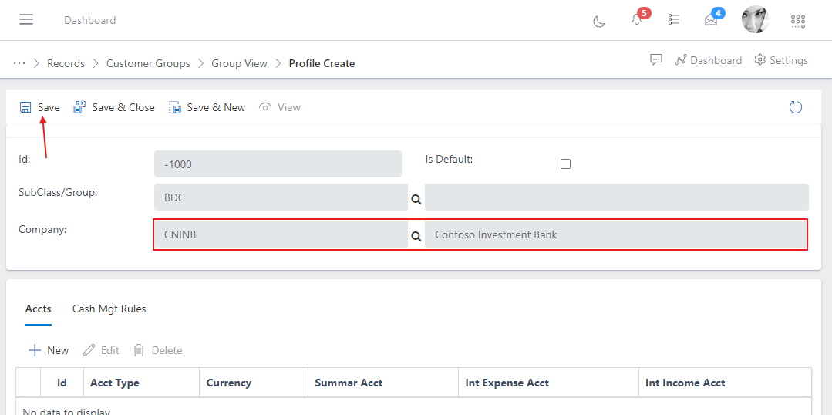Click the Edit pencil button
This screenshot has width=832, height=415.
click(x=101, y=350)
